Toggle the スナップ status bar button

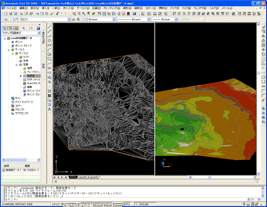coord(55,204)
